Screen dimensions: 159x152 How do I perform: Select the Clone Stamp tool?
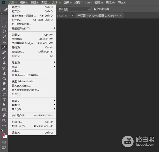tap(4, 63)
